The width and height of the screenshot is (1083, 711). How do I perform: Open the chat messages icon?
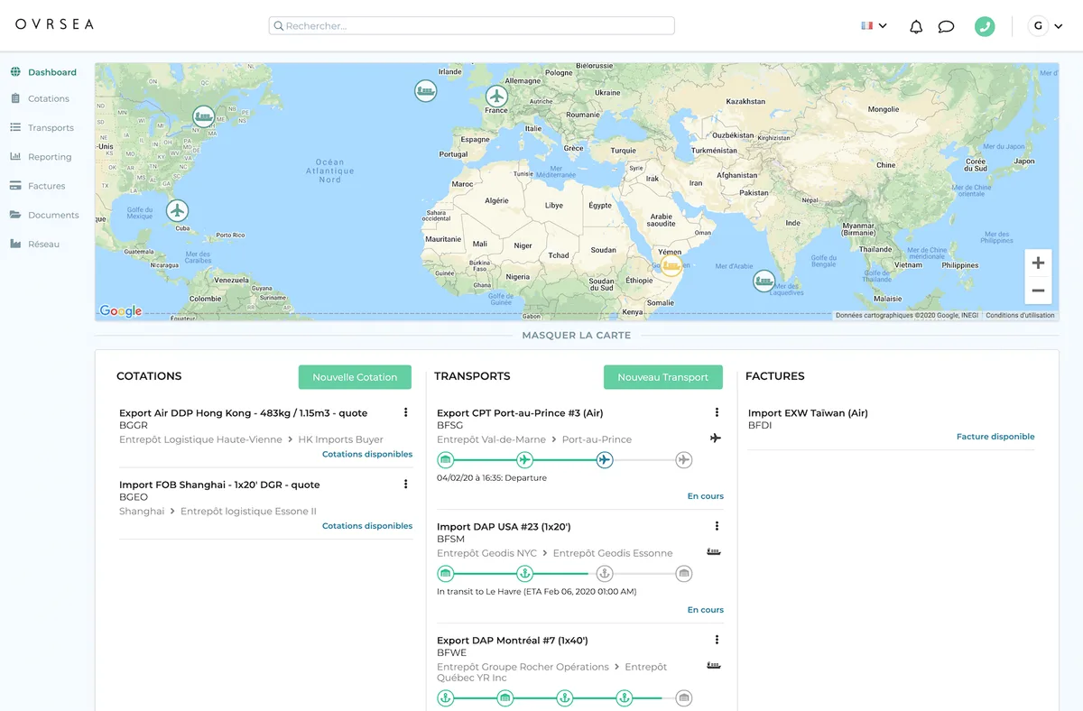click(x=946, y=26)
